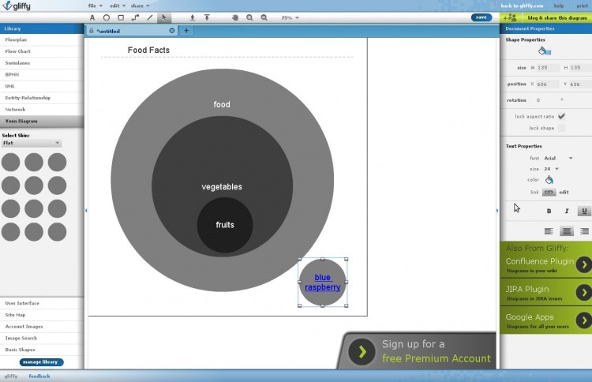Click the link chain icon

(549, 192)
